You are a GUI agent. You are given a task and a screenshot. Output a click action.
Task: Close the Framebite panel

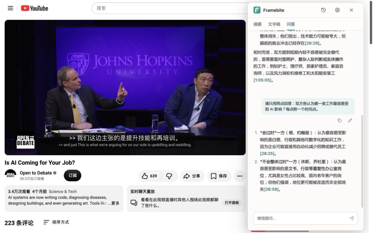(x=351, y=10)
